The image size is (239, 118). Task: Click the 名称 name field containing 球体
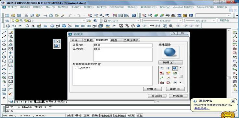pyautogui.click(x=123, y=45)
